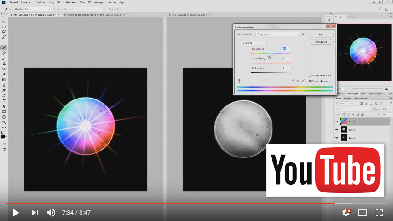The image size is (393, 221).
Task: Click the Annuleren button
Action: (x=321, y=41)
